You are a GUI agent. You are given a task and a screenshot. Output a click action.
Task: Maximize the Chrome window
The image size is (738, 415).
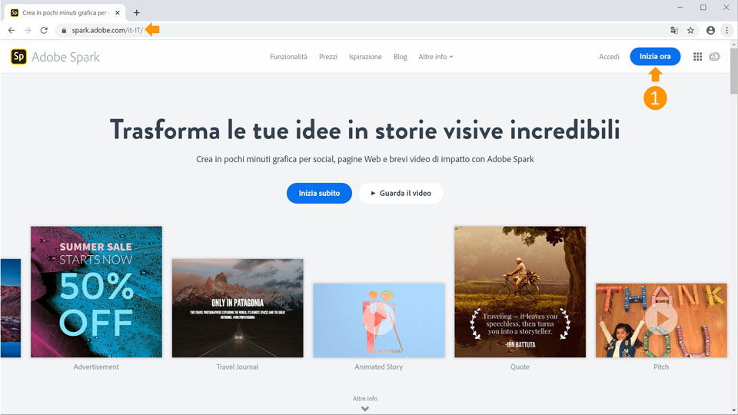coord(703,8)
